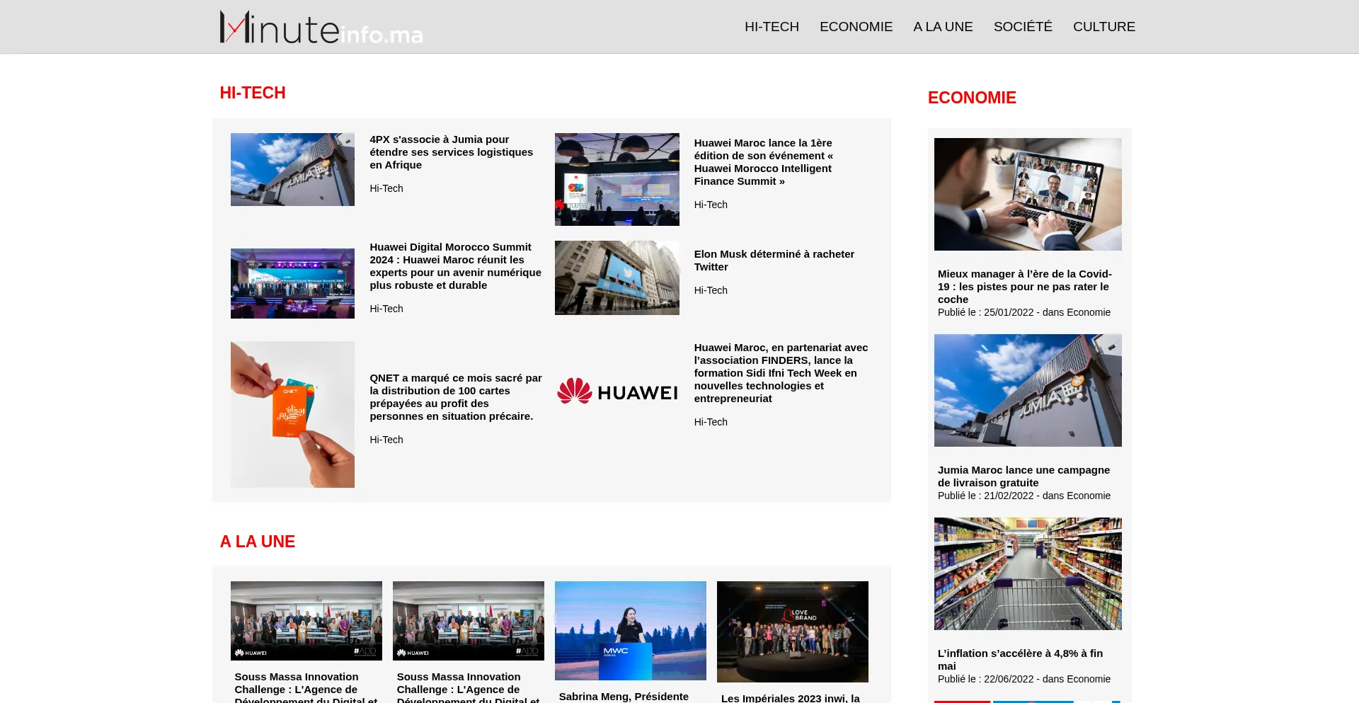Open the Minute info.ma logo homepage
Screen dimensions: 1359x703
[x=321, y=27]
